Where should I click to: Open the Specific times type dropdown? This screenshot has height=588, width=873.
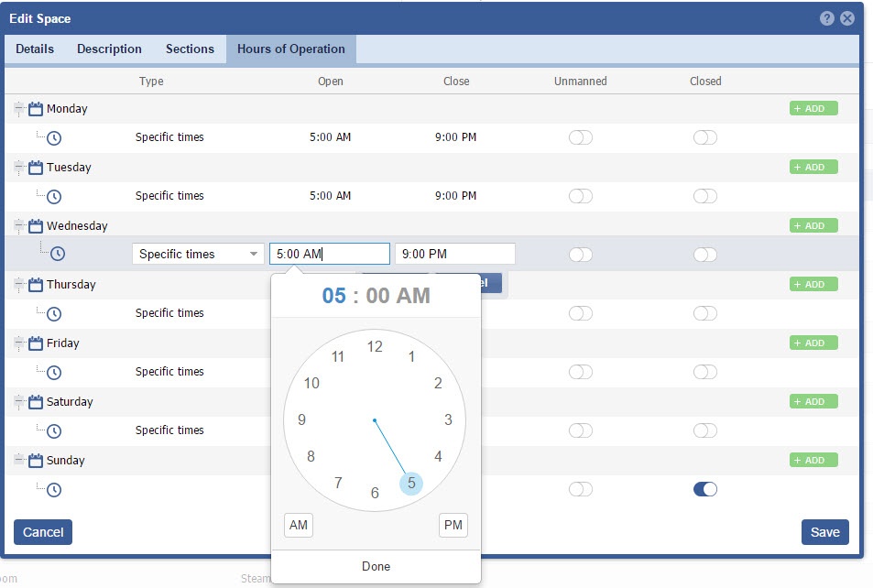click(199, 255)
